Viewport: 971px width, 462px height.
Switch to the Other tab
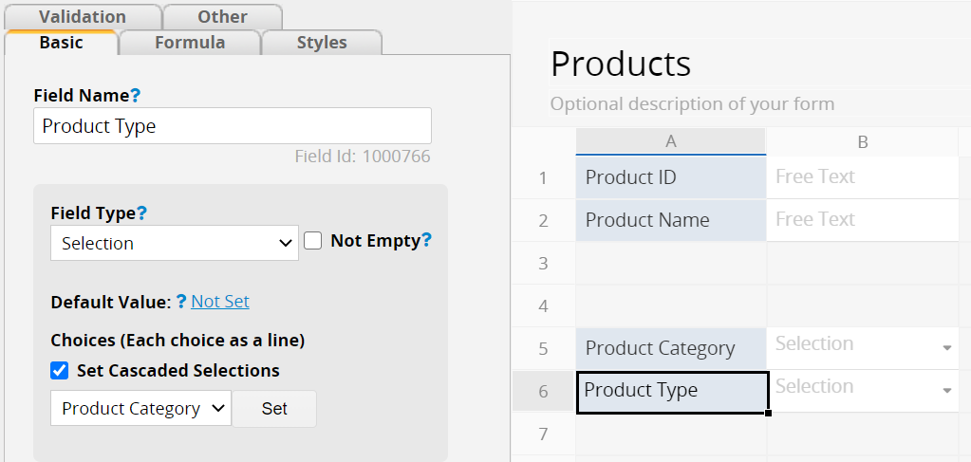coord(222,17)
